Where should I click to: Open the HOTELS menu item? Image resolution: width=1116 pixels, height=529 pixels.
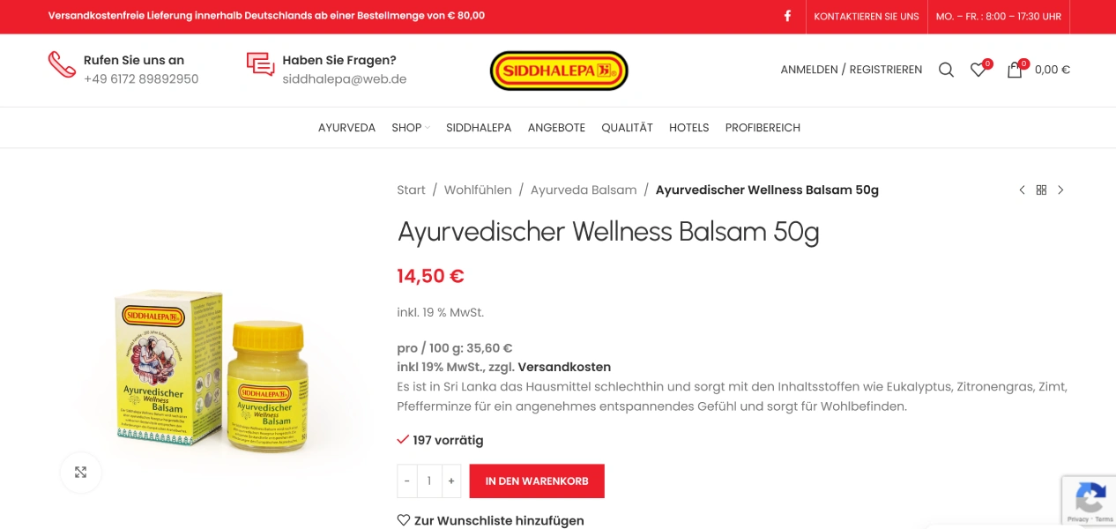[x=688, y=128]
